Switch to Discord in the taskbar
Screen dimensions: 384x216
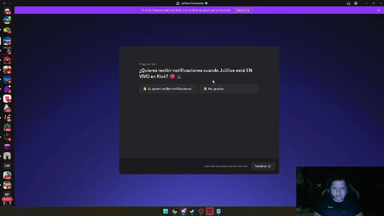(183, 211)
